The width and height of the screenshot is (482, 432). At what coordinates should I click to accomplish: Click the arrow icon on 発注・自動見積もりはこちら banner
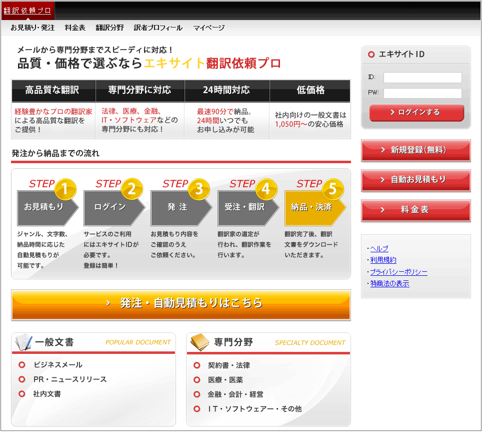coord(108,303)
